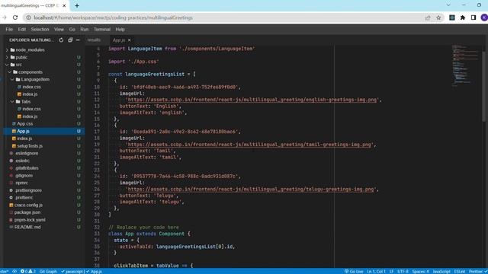Click Spaces: 4 indentation setting

coord(420,271)
